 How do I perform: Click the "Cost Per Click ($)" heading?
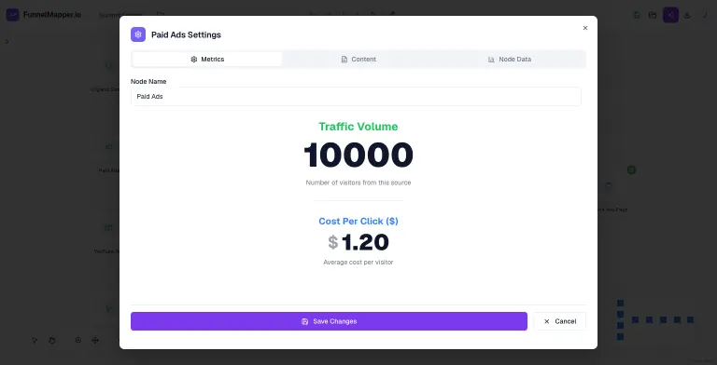tap(358, 222)
